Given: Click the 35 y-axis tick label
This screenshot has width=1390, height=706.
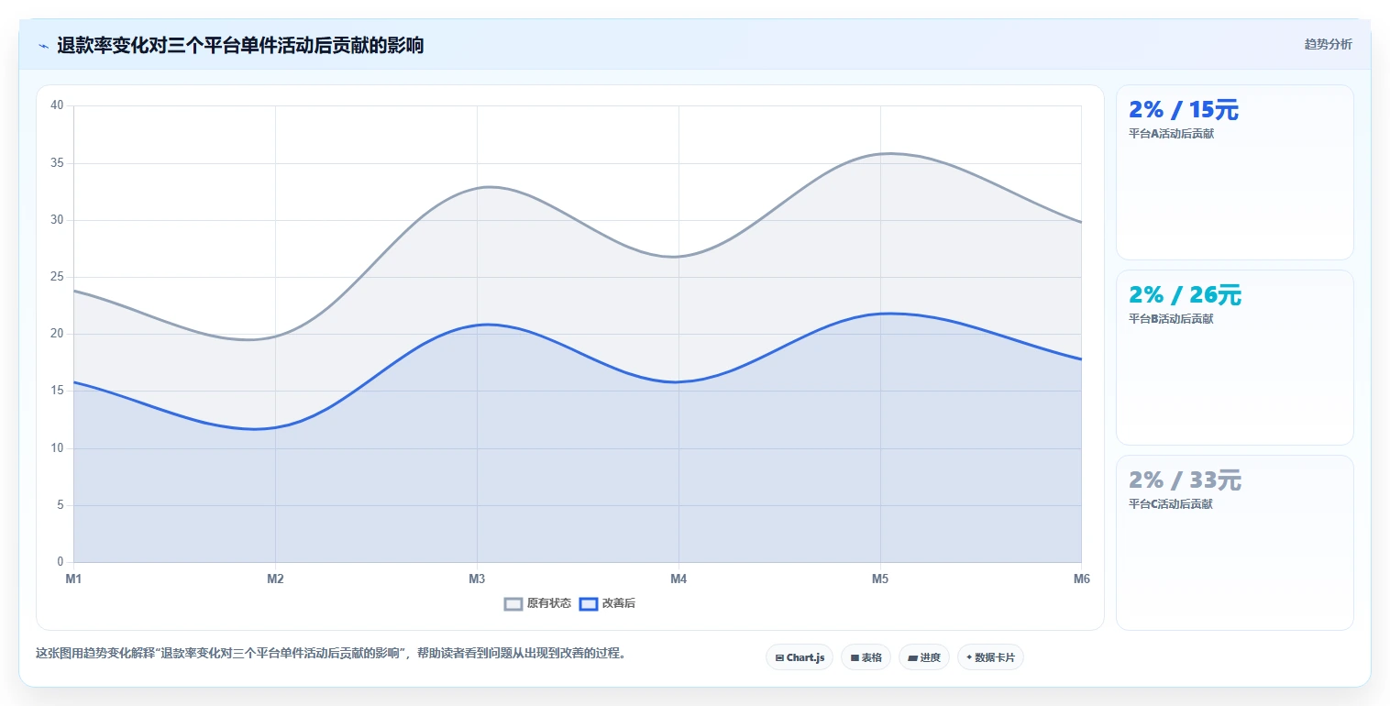Looking at the screenshot, I should [57, 163].
